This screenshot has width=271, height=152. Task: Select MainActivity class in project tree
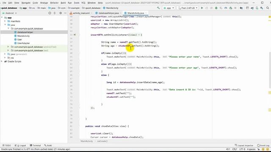point(23,36)
